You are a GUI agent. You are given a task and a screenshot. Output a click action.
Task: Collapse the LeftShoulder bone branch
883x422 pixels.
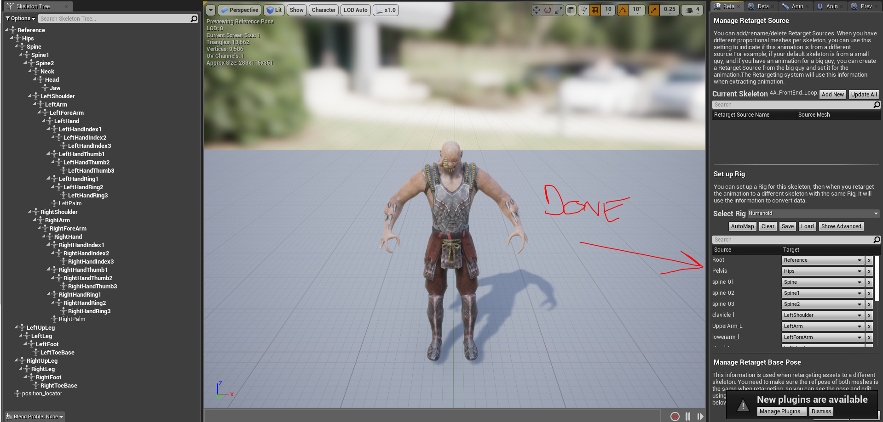30,96
